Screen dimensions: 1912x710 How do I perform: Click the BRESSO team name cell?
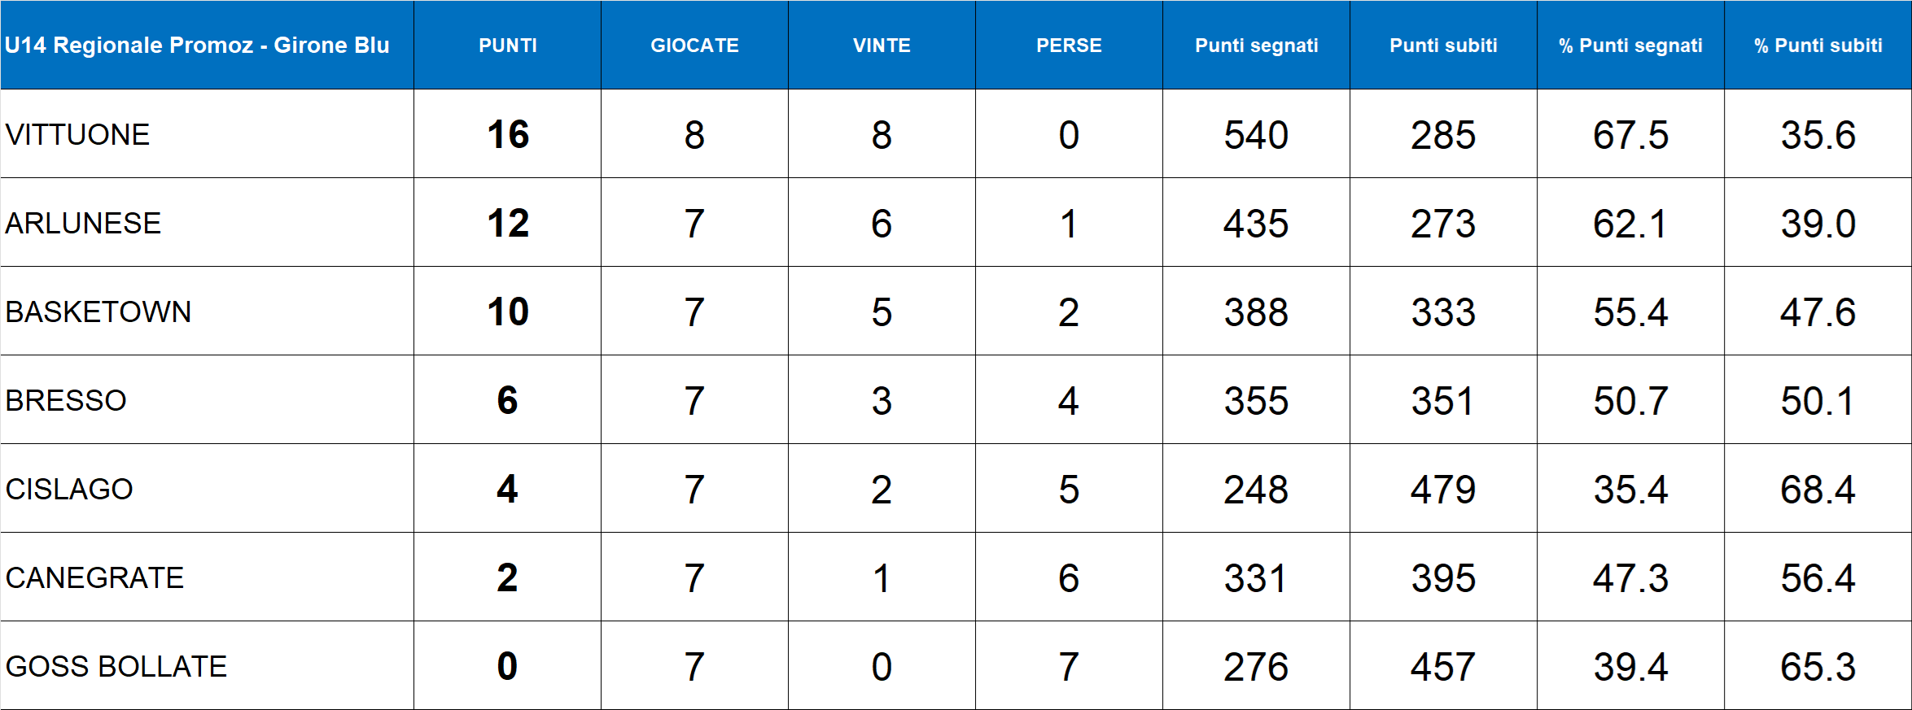coord(66,400)
